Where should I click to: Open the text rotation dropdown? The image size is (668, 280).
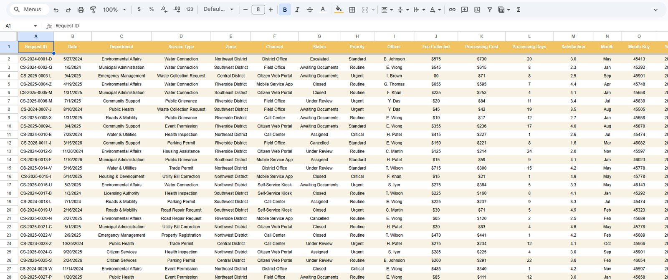(435, 10)
